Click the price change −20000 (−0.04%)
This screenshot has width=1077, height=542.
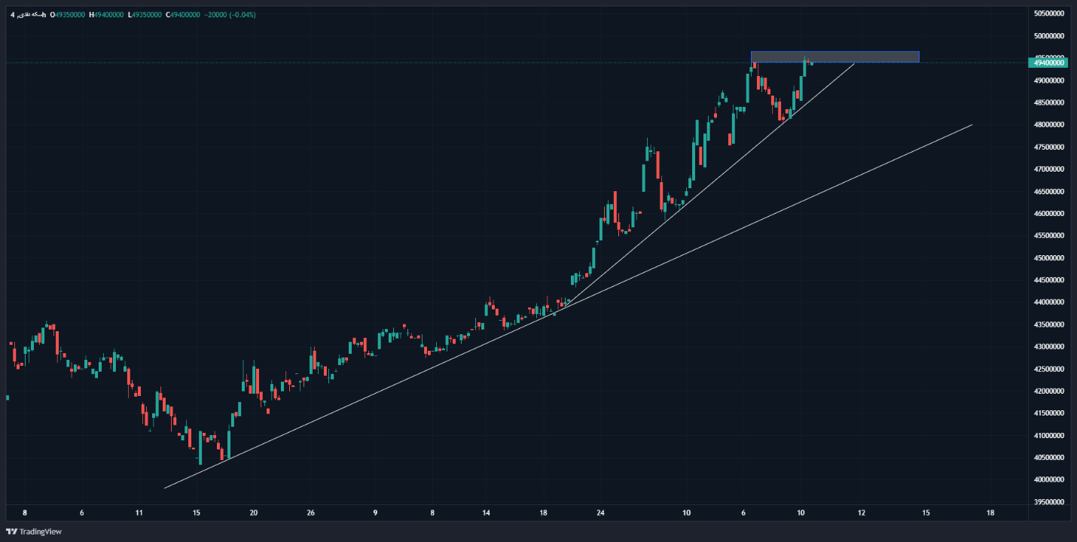[230, 15]
